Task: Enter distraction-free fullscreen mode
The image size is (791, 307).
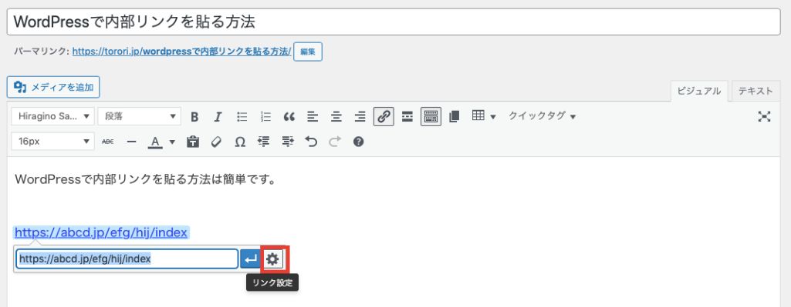Action: [x=765, y=117]
